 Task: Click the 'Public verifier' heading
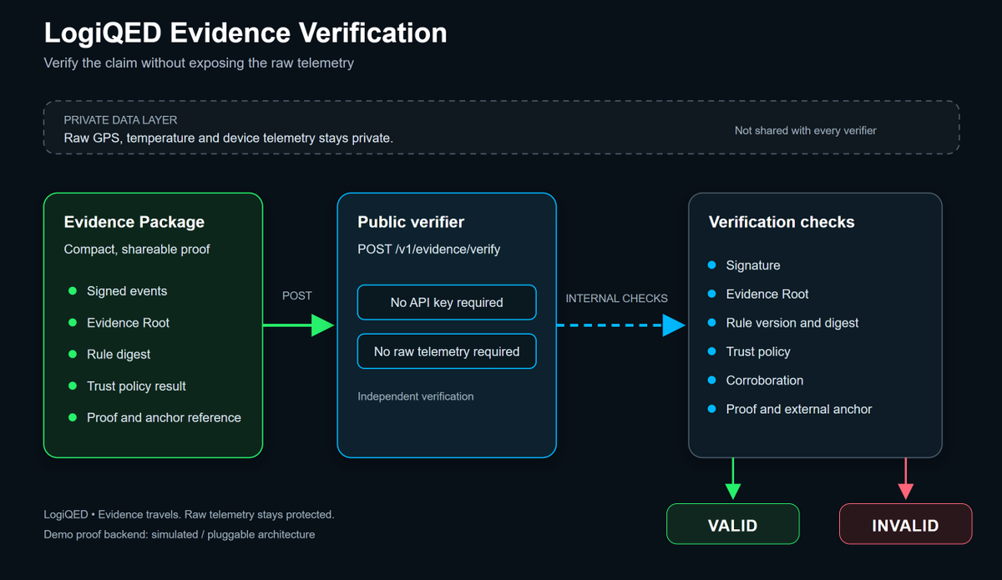(x=411, y=222)
